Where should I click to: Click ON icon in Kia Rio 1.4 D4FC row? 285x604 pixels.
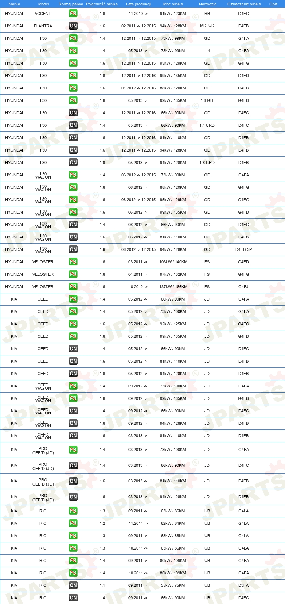click(x=73, y=598)
